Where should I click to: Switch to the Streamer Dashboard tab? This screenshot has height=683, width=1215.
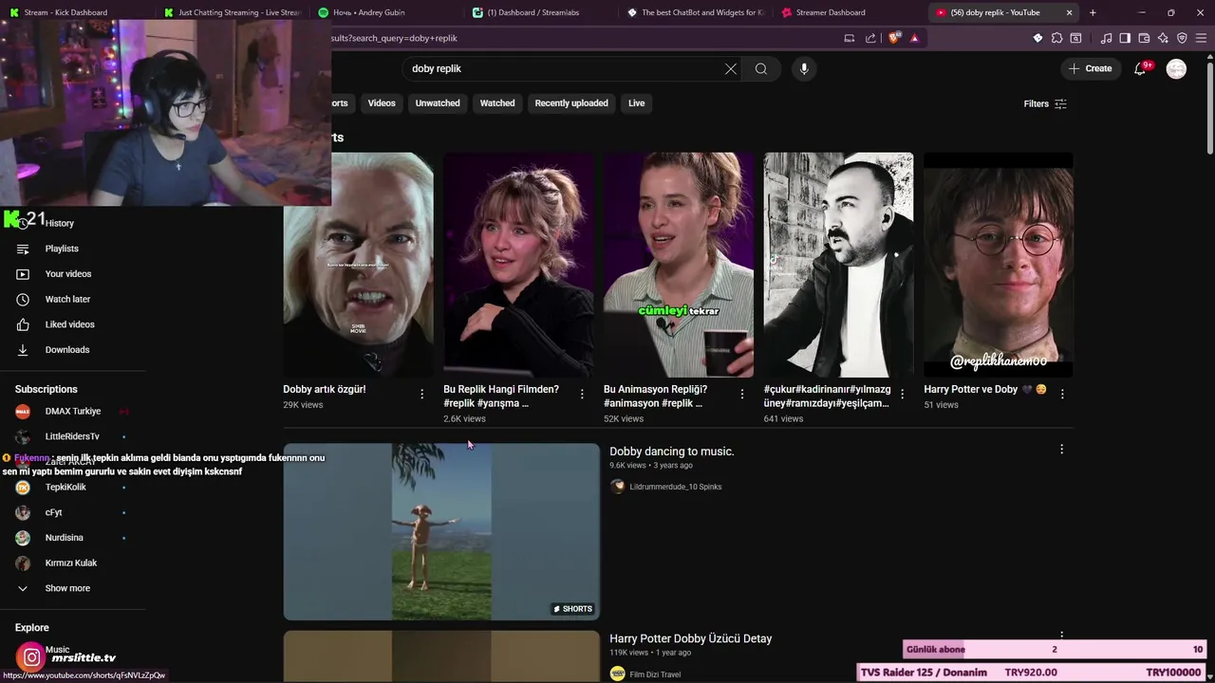(x=850, y=12)
